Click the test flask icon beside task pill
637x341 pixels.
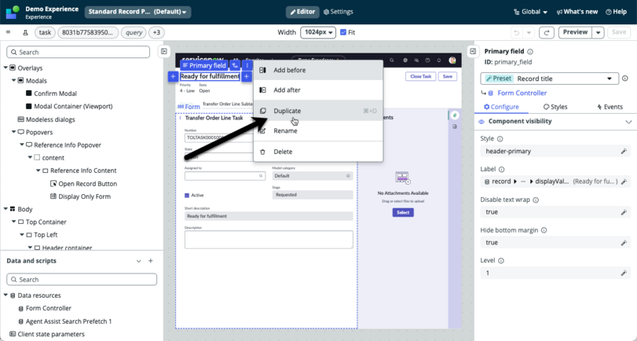(x=25, y=32)
